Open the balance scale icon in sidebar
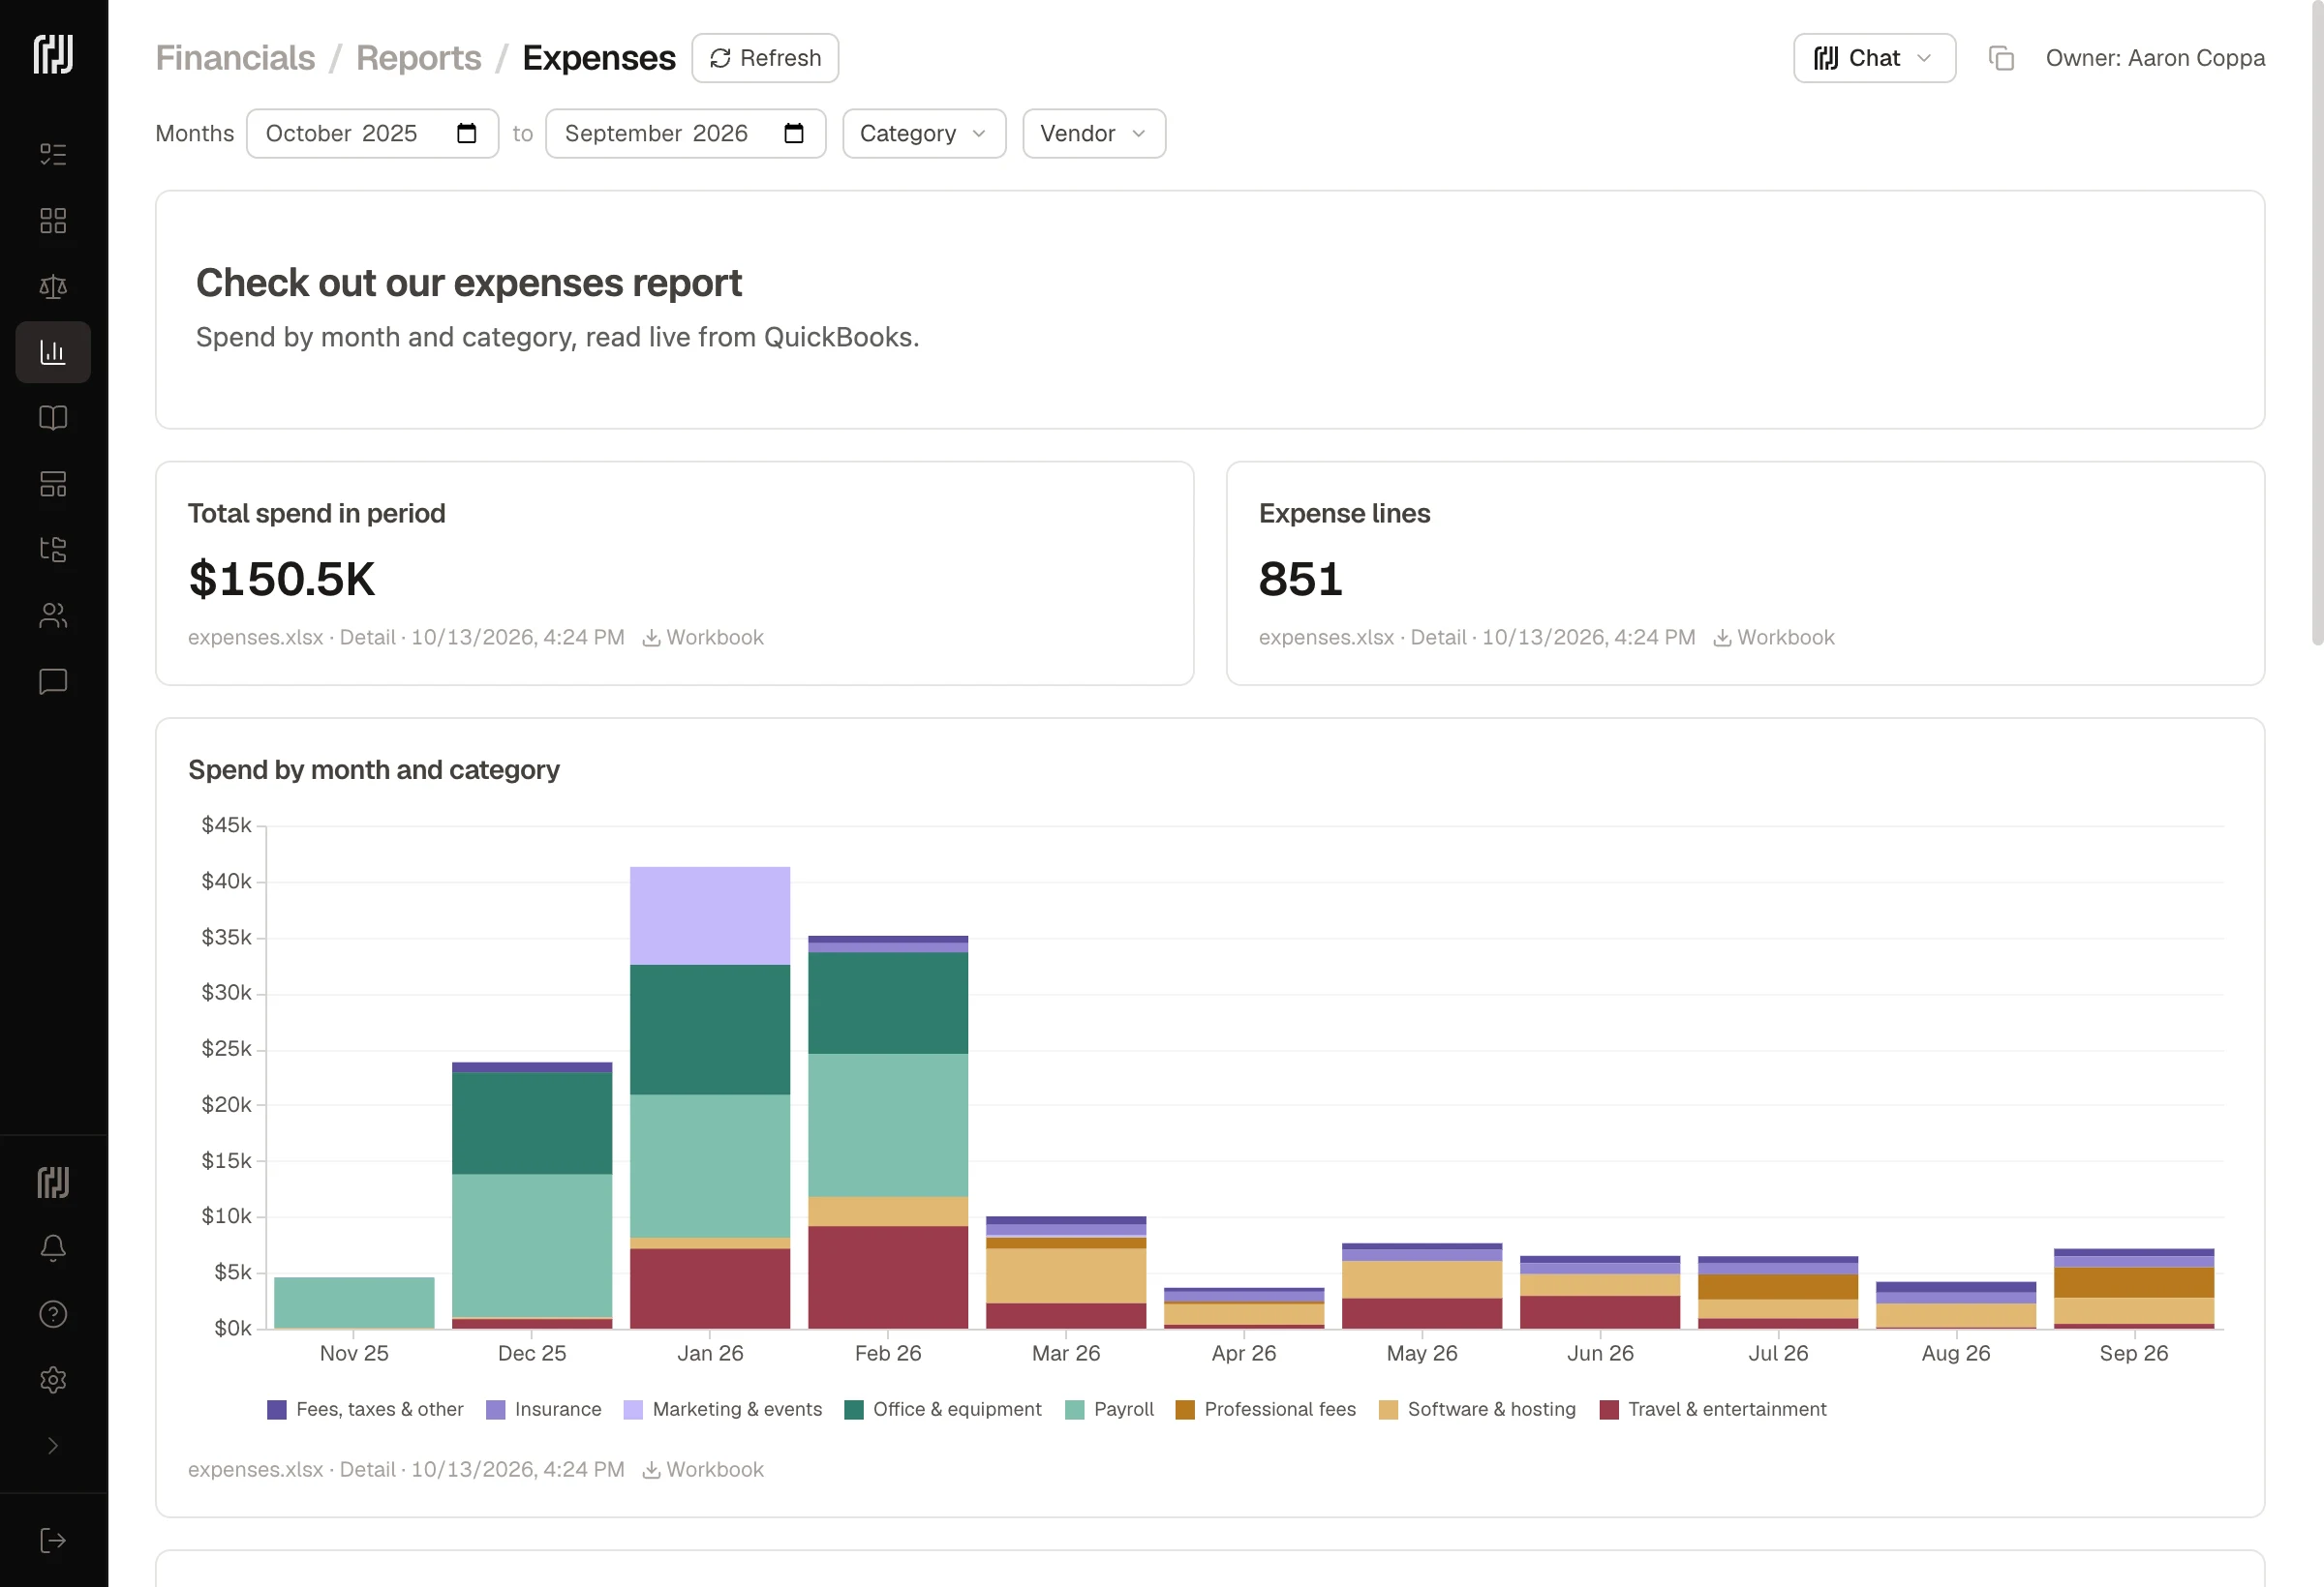Viewport: 2324px width, 1587px height. click(x=53, y=286)
